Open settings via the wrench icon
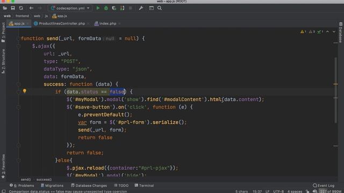 point(141,8)
